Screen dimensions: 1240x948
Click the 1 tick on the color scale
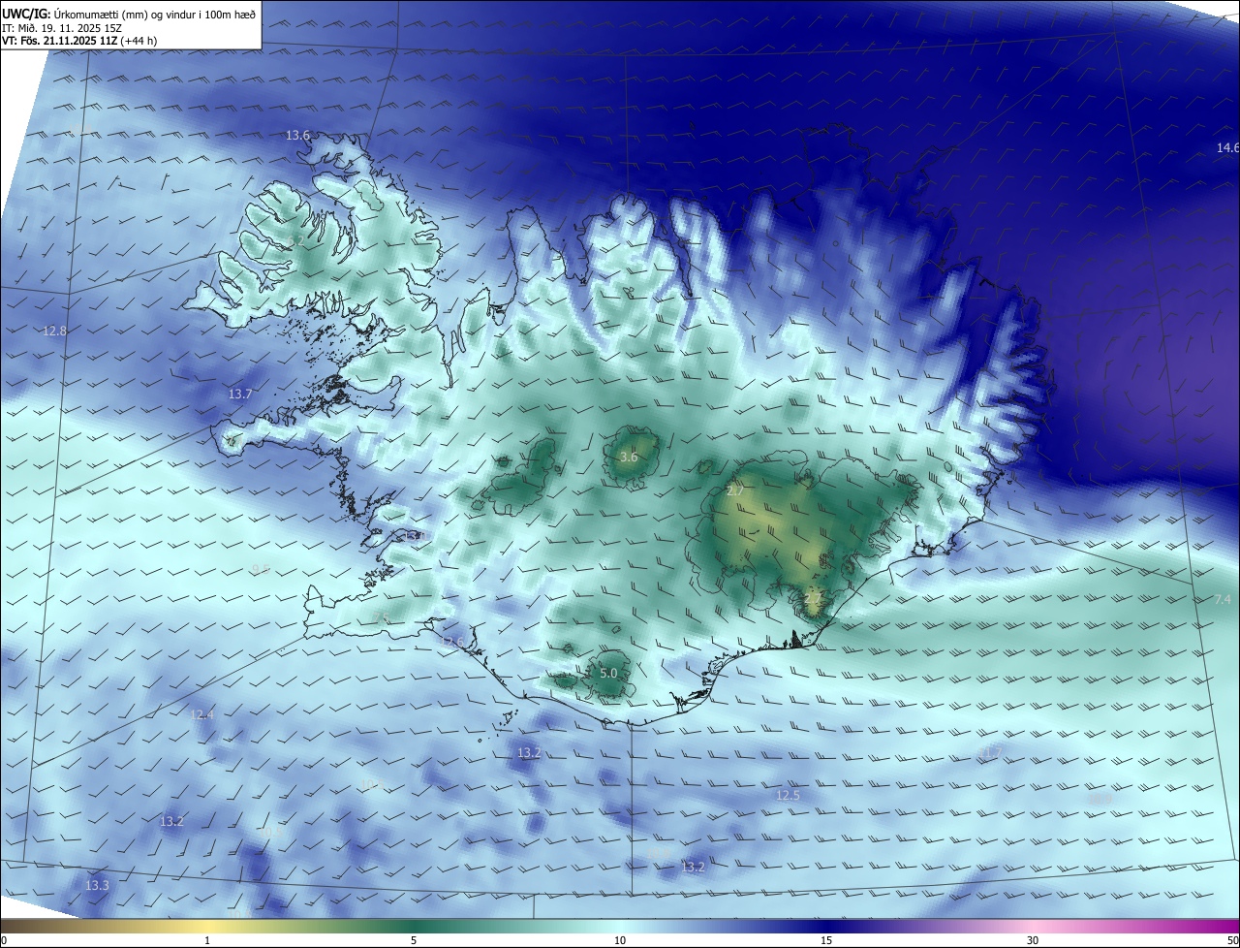coord(208,940)
